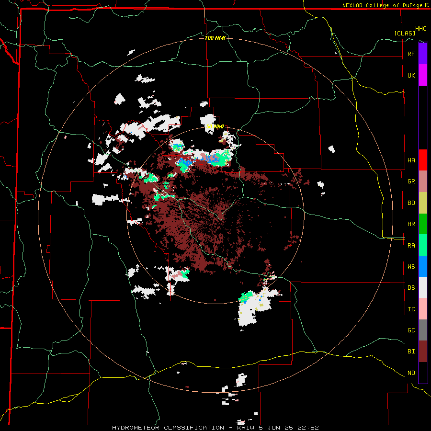Click the GR legend label
The width and height of the screenshot is (431, 431).
[x=411, y=181]
